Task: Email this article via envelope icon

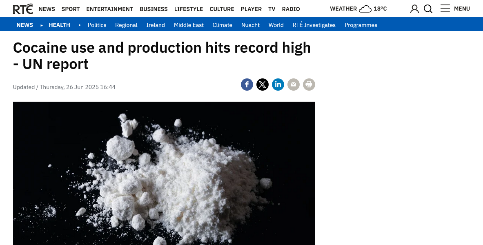Action: tap(294, 85)
